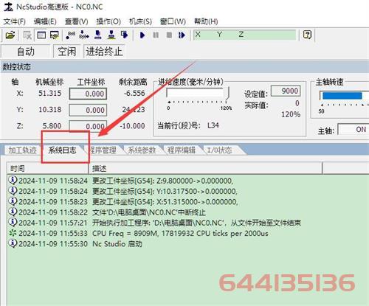Viewport: 369px width, 306px height.
Task: Click the second tool calibration toolbar icon
Action: [111, 35]
